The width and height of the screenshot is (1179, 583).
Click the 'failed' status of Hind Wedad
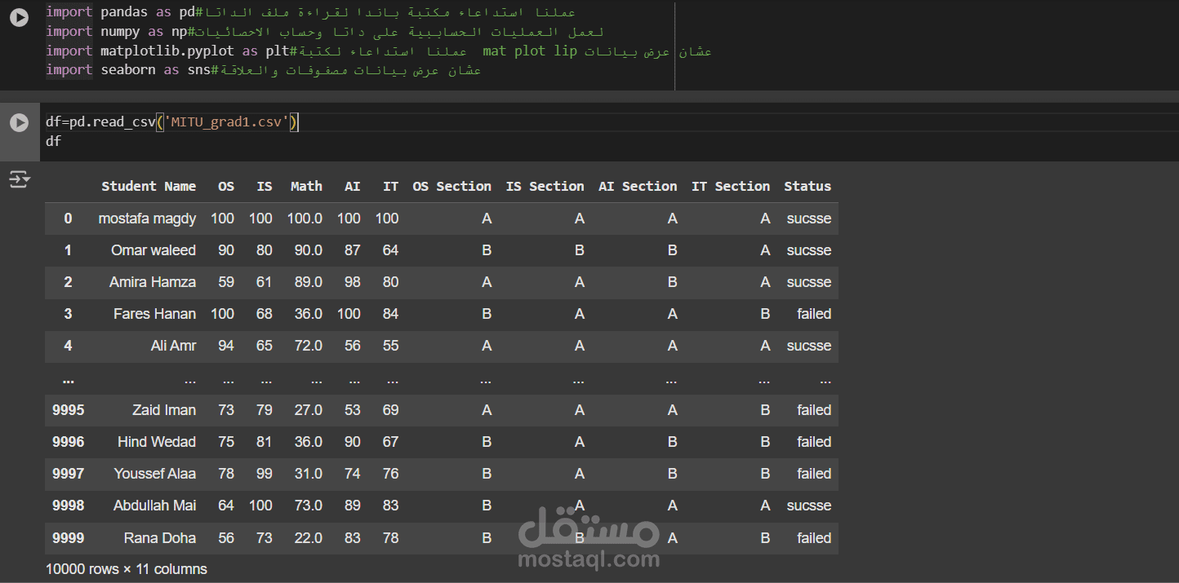coord(814,442)
